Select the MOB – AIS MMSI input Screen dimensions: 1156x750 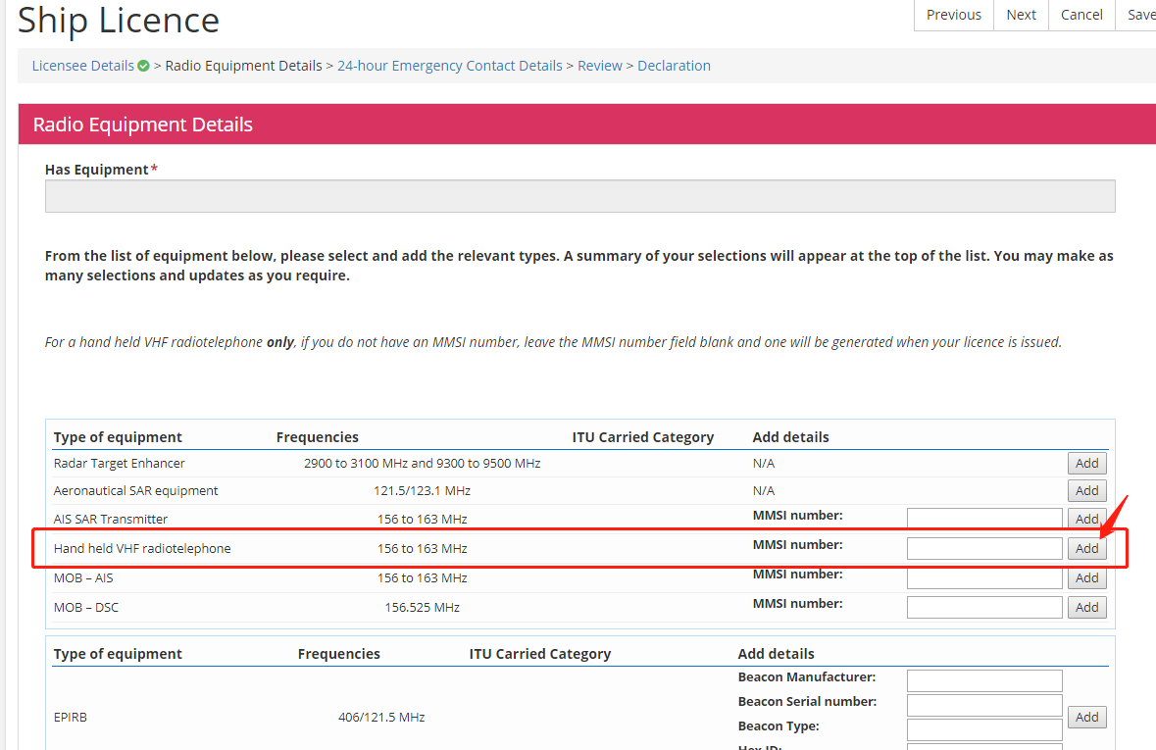(x=984, y=578)
